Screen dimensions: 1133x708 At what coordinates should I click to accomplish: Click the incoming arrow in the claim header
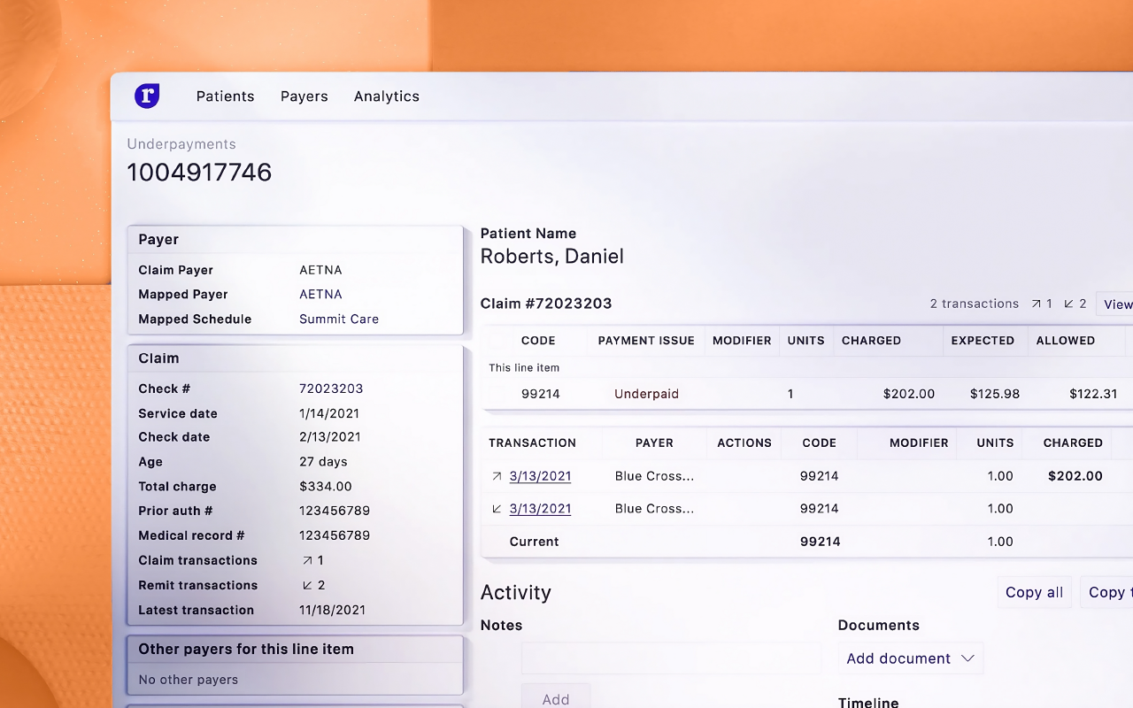[x=1068, y=304]
